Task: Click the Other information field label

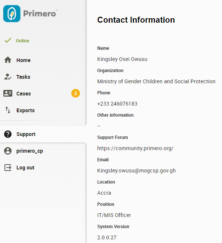Action: (115, 115)
